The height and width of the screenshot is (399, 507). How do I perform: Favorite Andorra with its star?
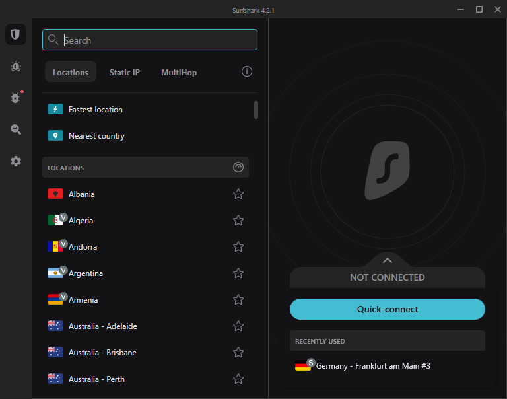pyautogui.click(x=238, y=246)
